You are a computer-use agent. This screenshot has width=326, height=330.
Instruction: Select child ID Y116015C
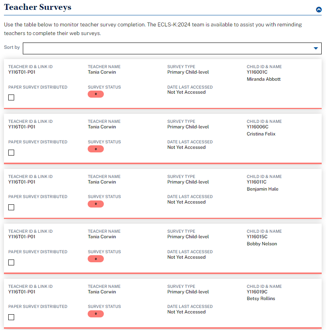click(257, 237)
